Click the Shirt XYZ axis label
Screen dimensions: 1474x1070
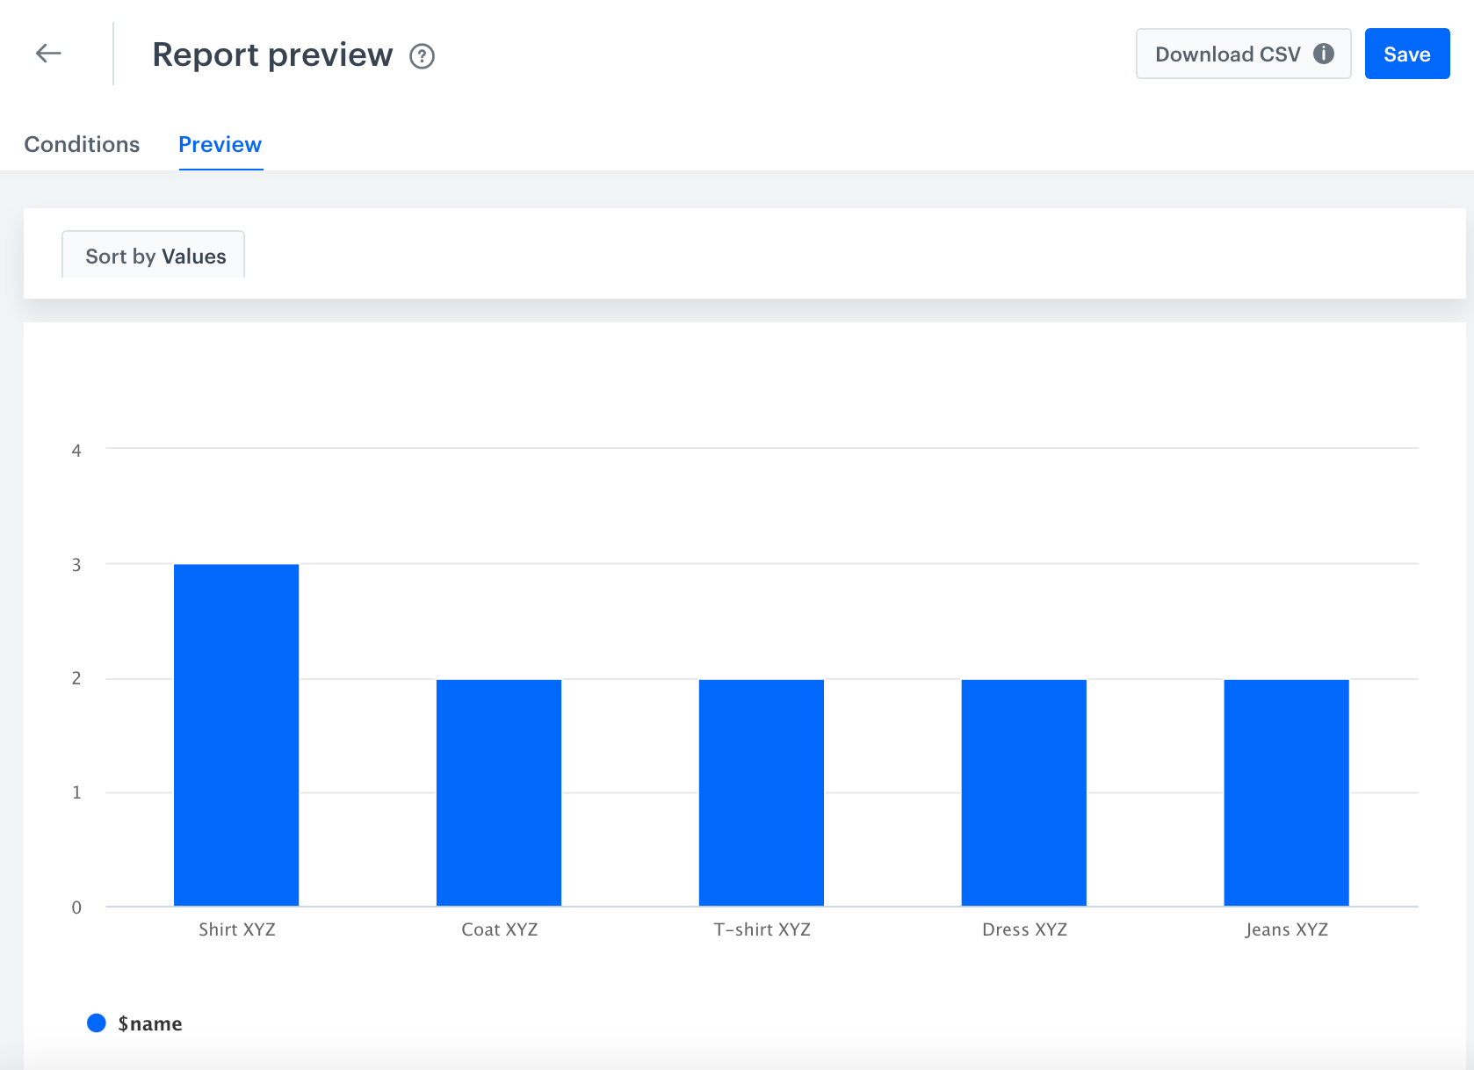click(237, 929)
